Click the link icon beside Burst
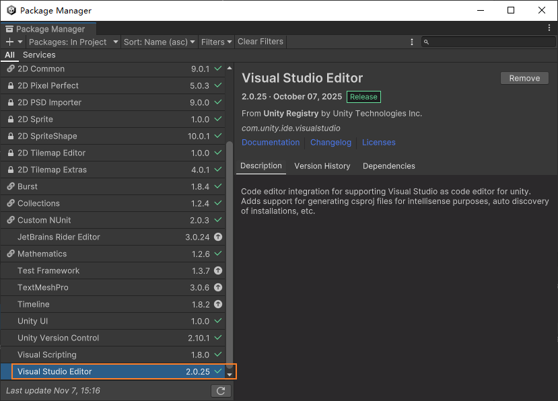Image resolution: width=558 pixels, height=401 pixels. pos(11,186)
